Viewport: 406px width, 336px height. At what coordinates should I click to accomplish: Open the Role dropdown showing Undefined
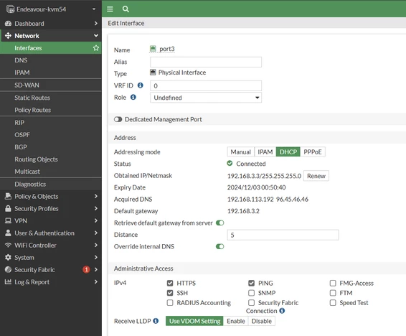coord(206,98)
